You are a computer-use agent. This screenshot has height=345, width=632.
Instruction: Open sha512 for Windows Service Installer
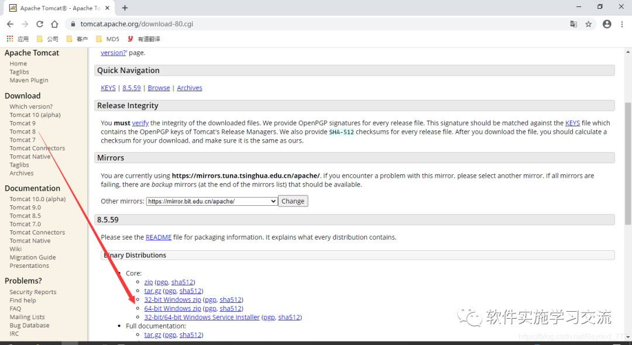289,317
